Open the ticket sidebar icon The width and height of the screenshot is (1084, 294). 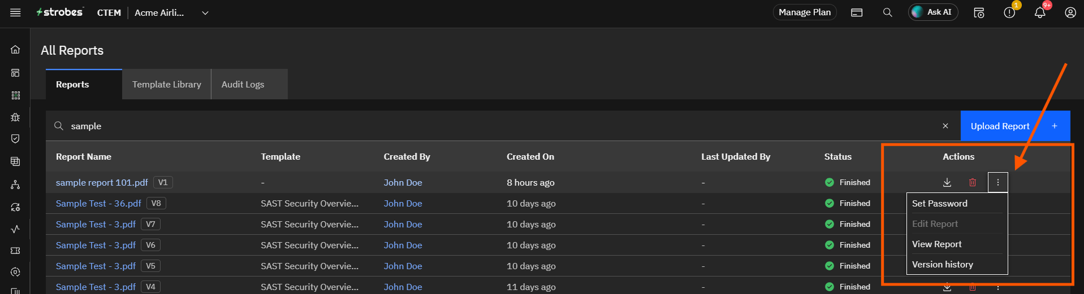15,251
